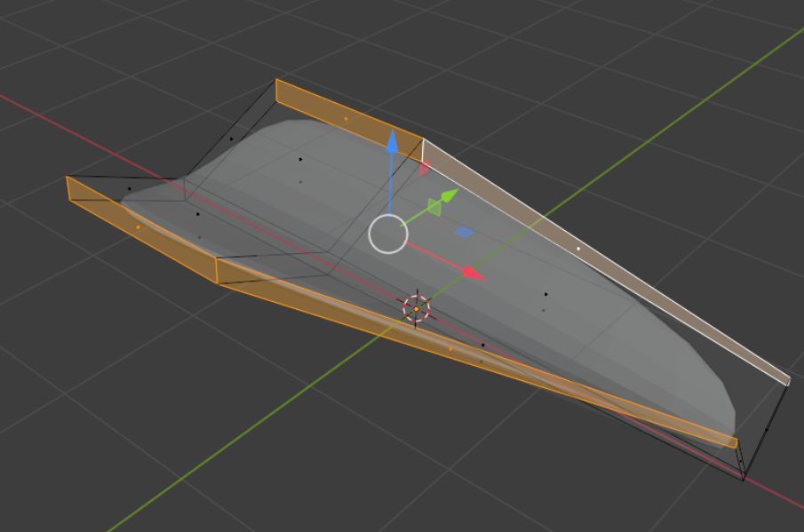Select the orange dot on the left front selected face
This screenshot has width=804, height=532.
point(138,227)
